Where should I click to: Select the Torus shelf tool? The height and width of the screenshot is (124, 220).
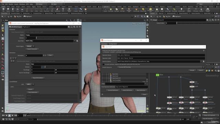point(18,10)
